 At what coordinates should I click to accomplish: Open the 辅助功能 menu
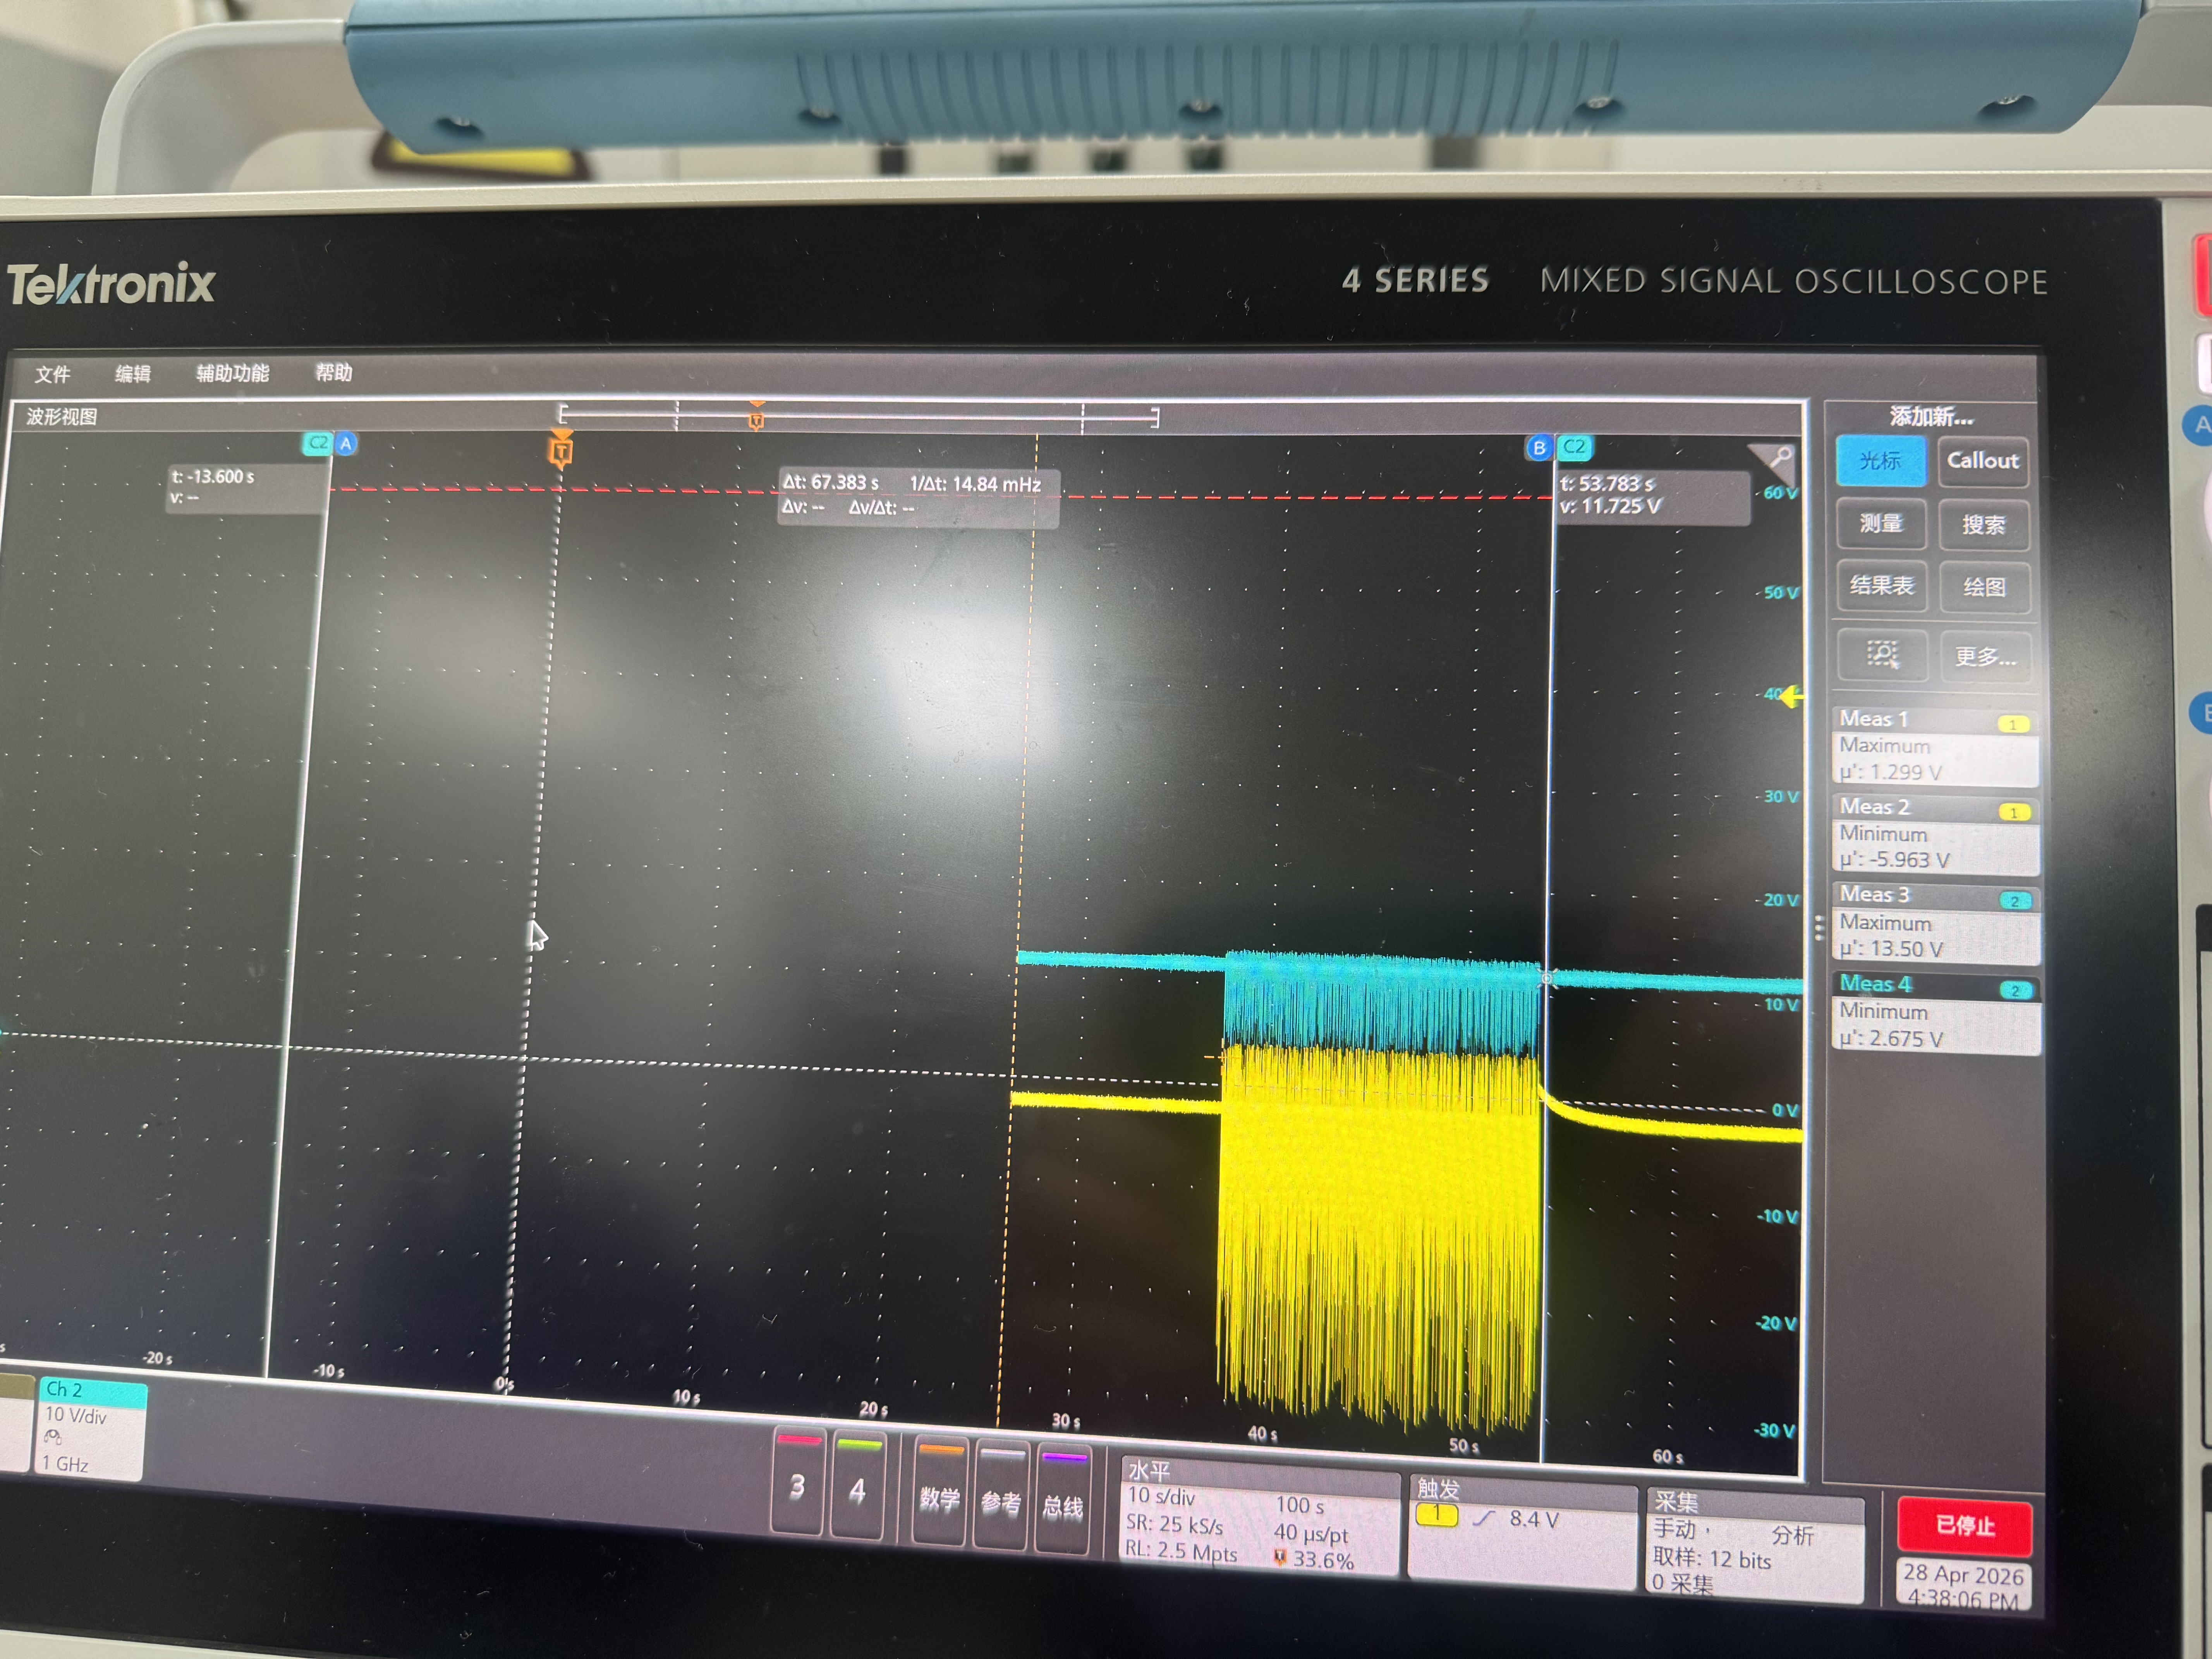click(x=233, y=373)
